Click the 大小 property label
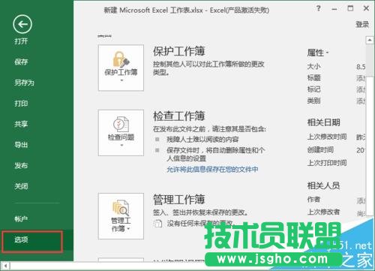375x271 pixels. pos(313,66)
